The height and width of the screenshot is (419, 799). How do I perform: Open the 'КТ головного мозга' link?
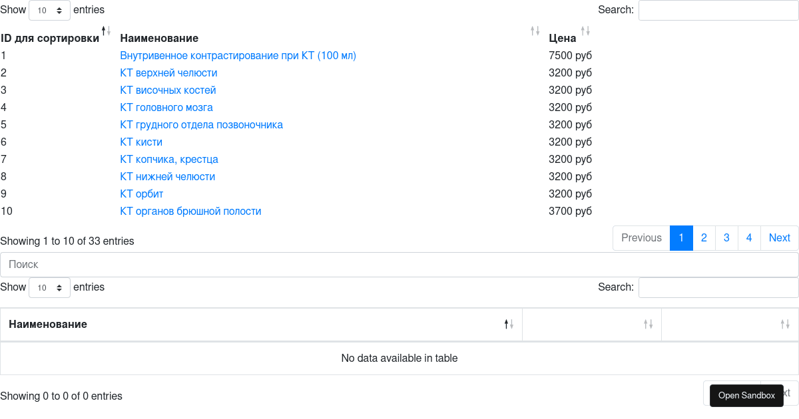click(166, 107)
